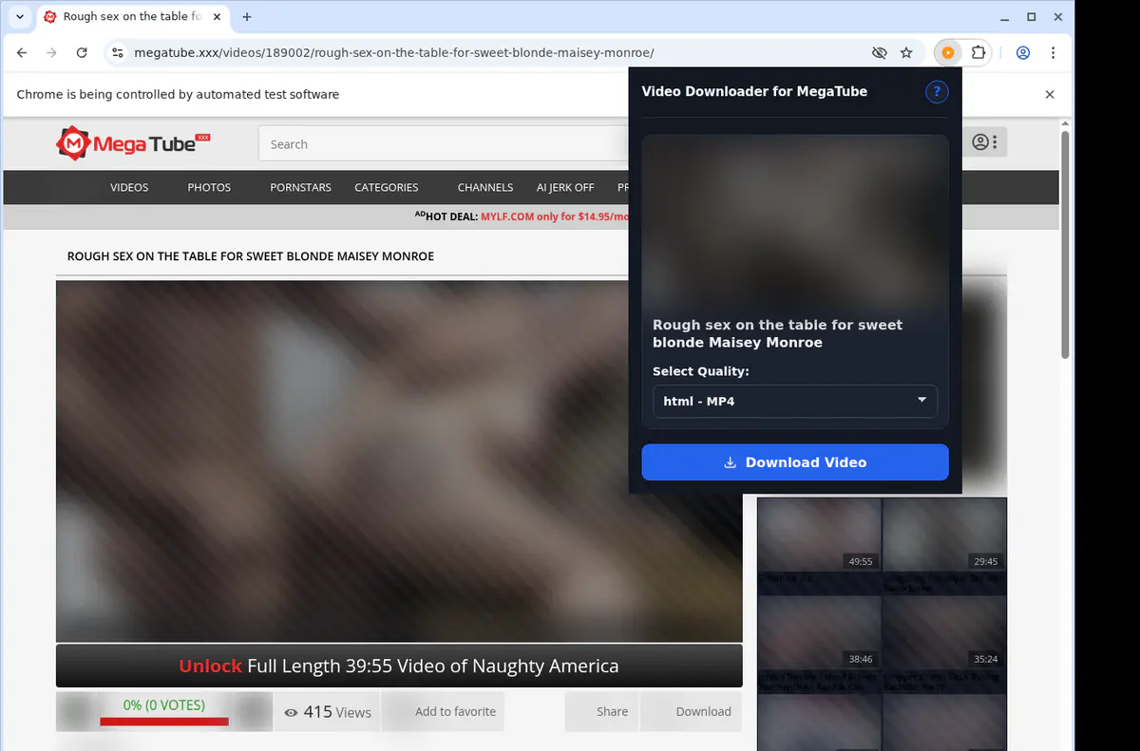This screenshot has width=1140, height=751.
Task: Click the red votes rating bar
Action: point(164,721)
